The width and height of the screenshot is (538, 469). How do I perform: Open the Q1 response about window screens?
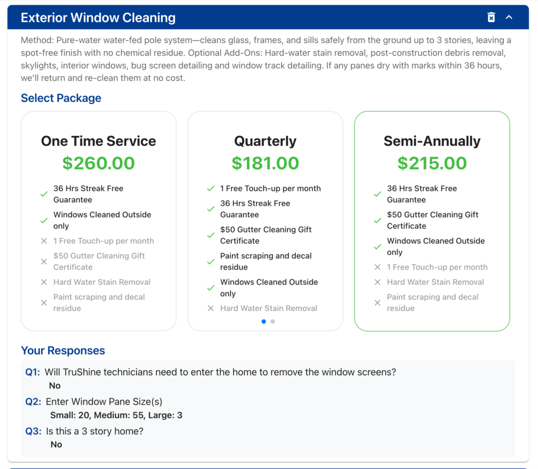tap(220, 372)
